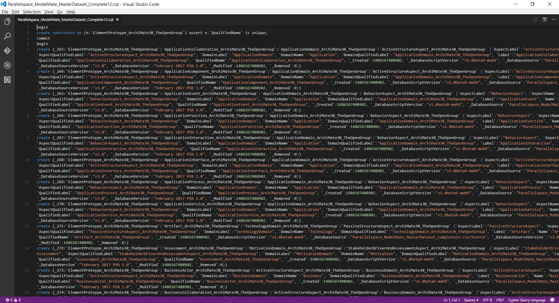Click errors and warnings count in status bar

click(x=13, y=300)
